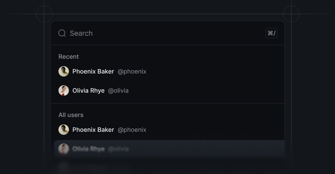Select the highlighted Olivia Rhye row
This screenshot has width=335, height=174.
coord(169,149)
